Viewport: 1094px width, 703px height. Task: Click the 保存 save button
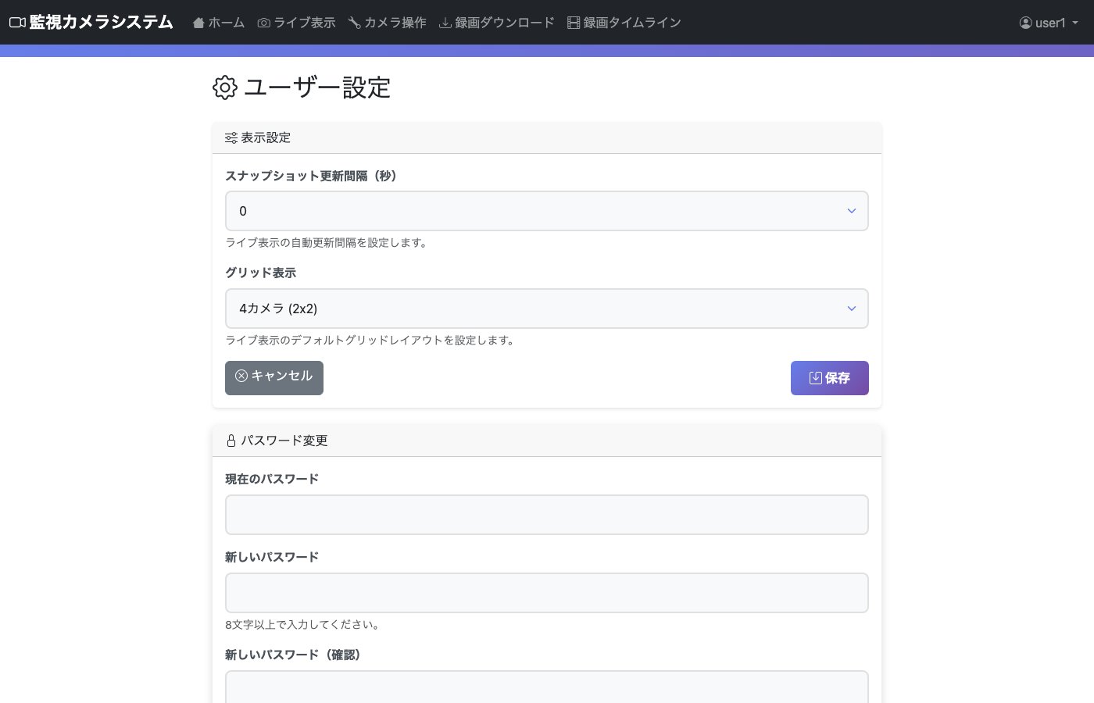830,378
